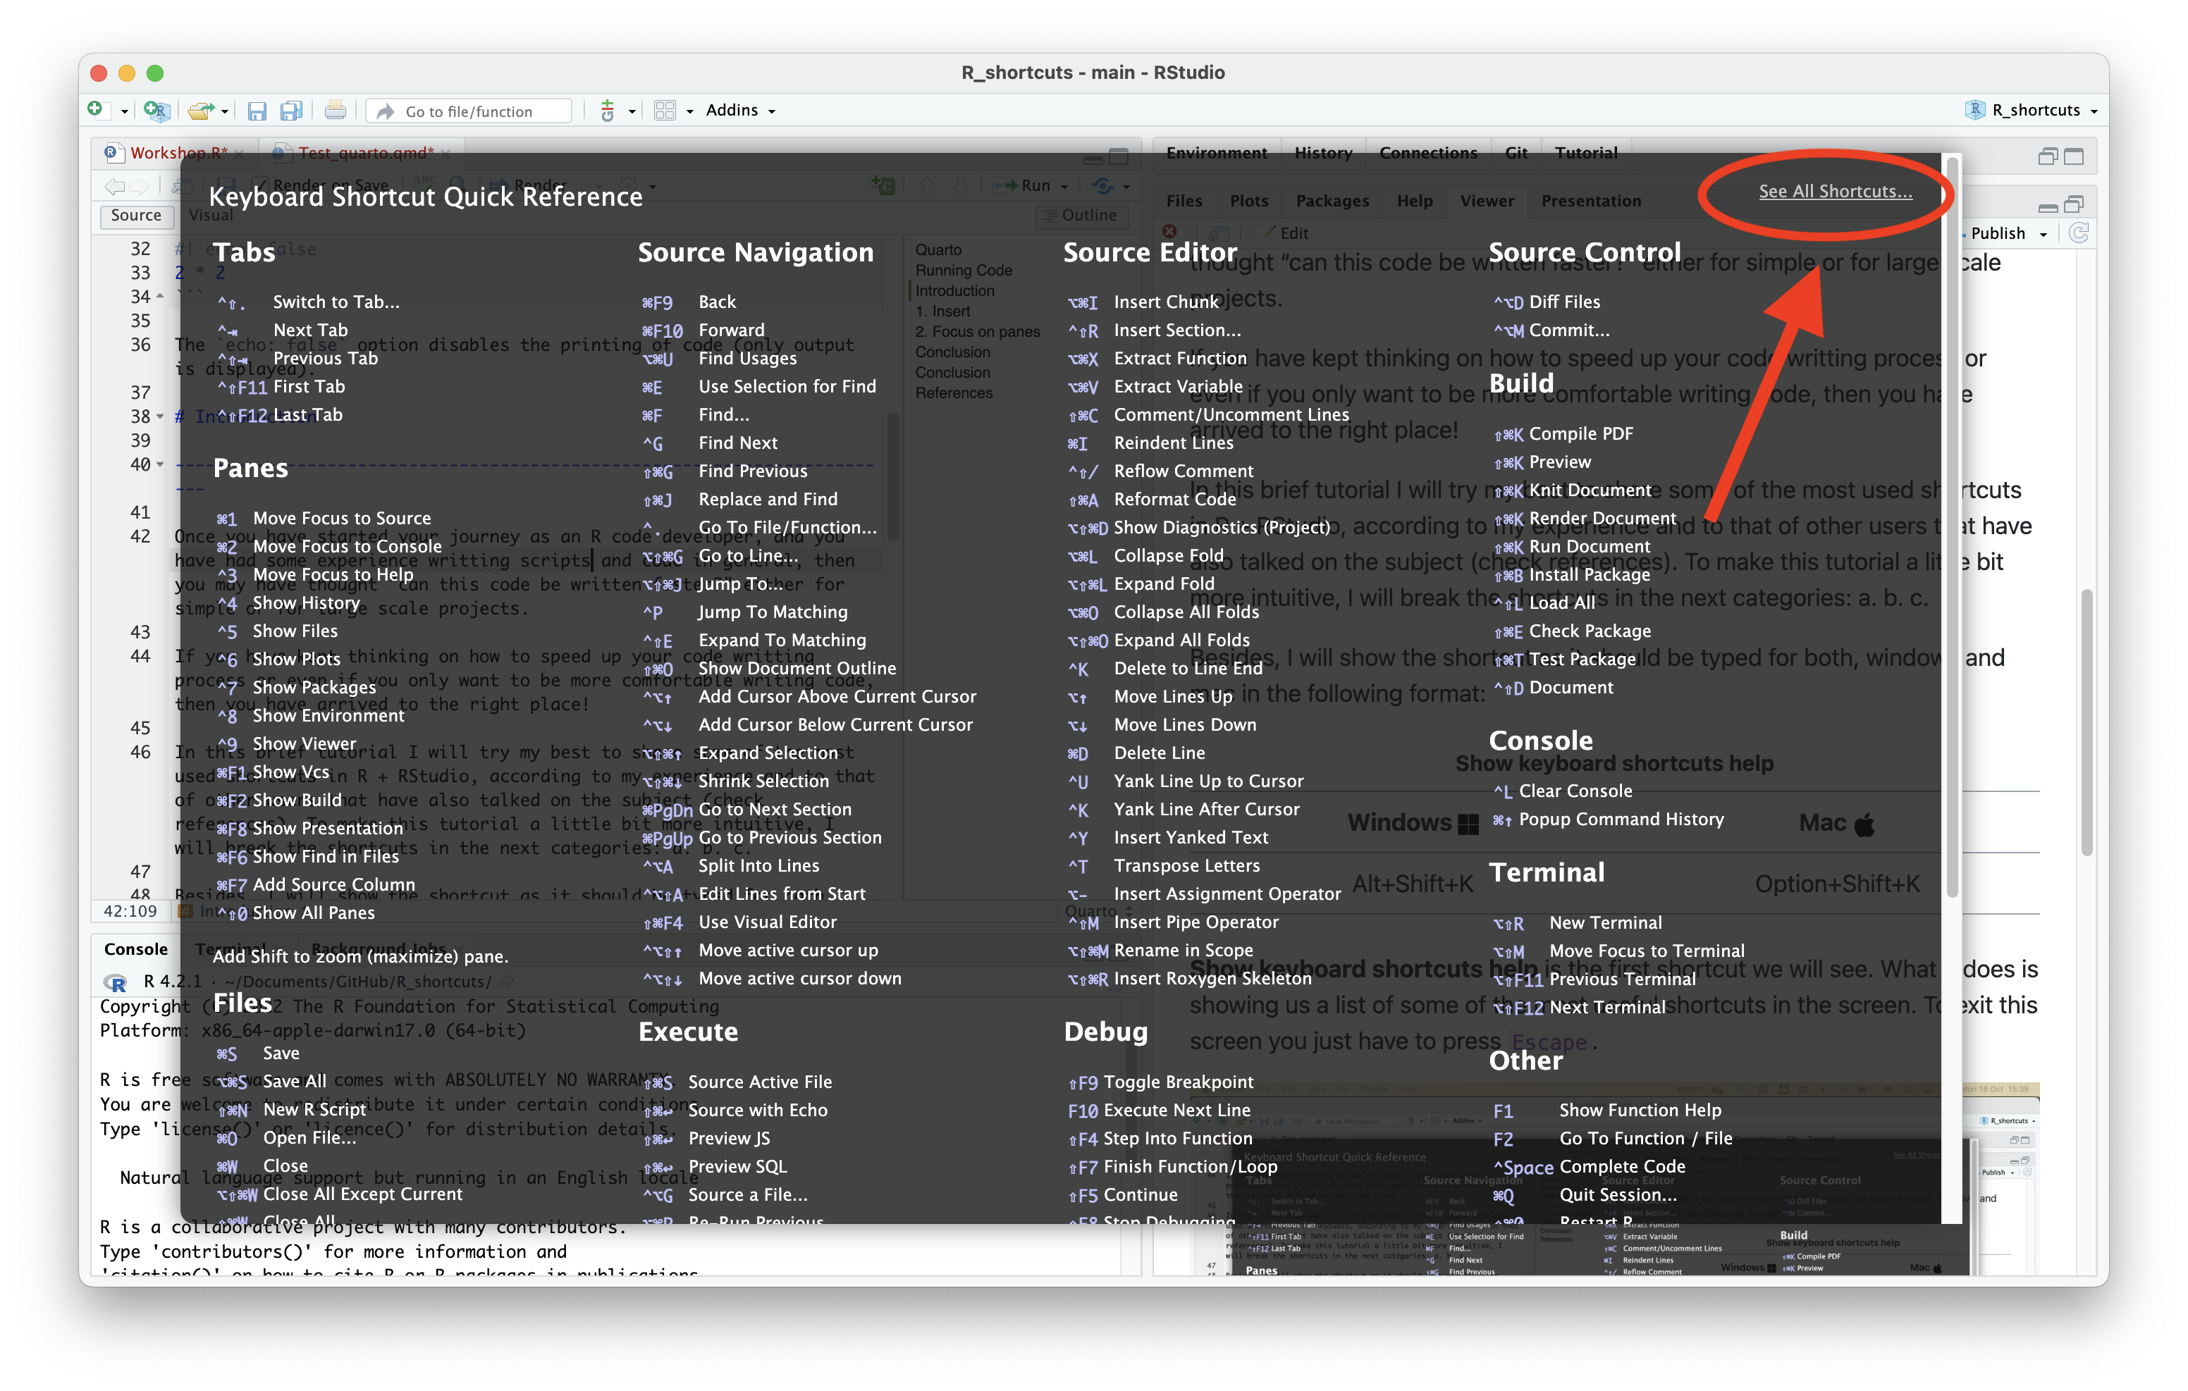Image resolution: width=2188 pixels, height=1391 pixels.
Task: Collapse the fold arrow at line 38
Action: [160, 416]
